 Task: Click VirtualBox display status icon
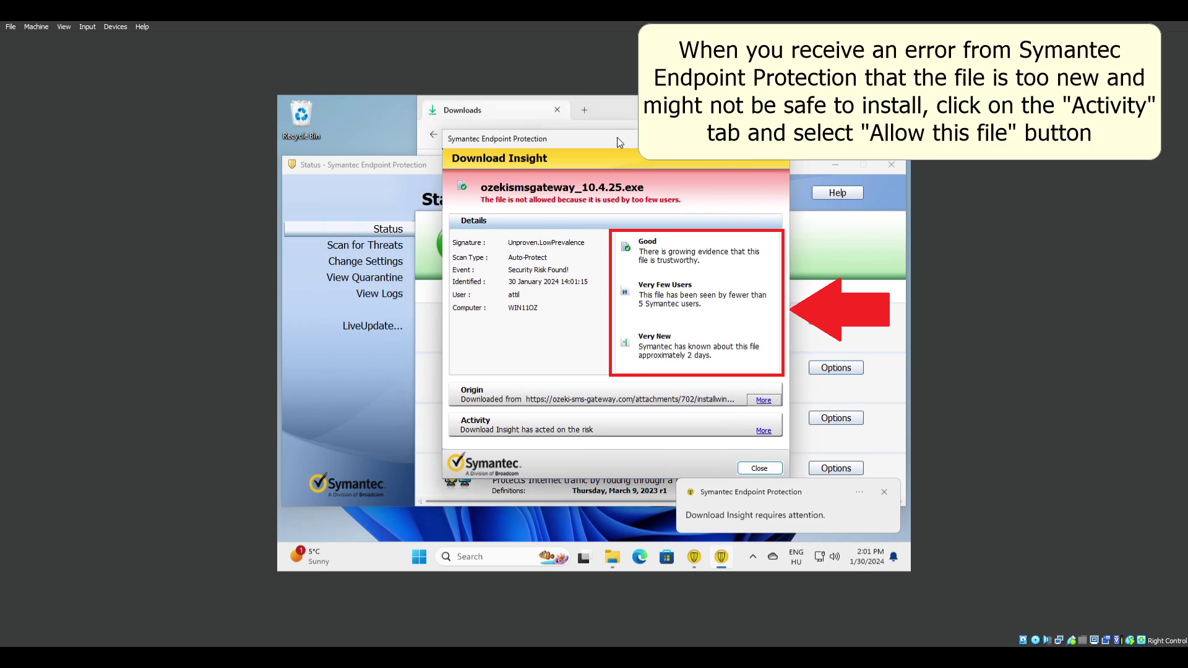1094,640
